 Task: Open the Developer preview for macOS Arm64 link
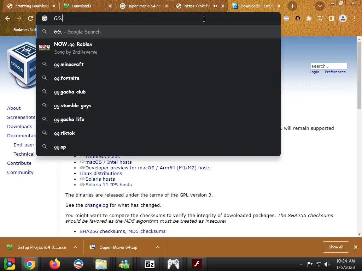click(148, 168)
